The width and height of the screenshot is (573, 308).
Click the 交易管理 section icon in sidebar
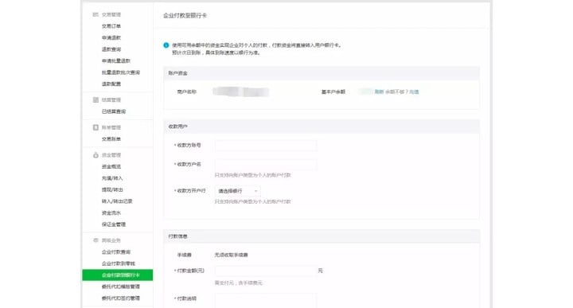(95, 14)
